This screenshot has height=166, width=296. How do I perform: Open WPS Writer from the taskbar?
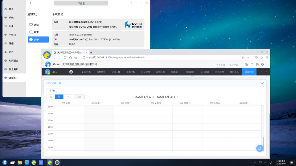[41, 163]
